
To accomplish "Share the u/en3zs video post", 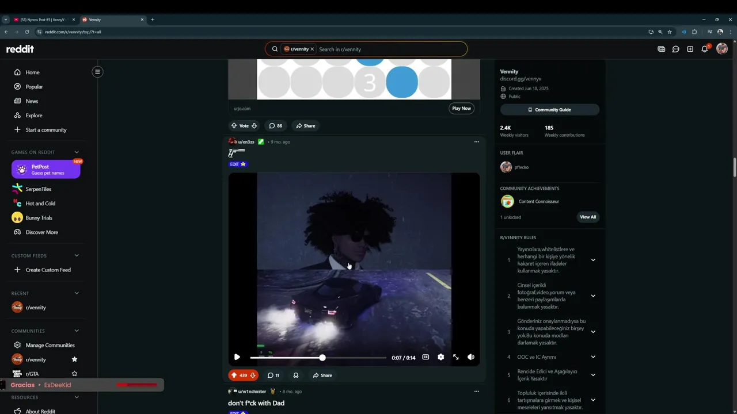I will [x=322, y=375].
